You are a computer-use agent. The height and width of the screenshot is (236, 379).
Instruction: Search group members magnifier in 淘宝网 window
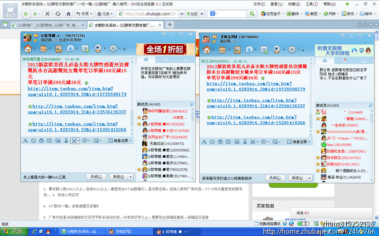click(x=371, y=106)
